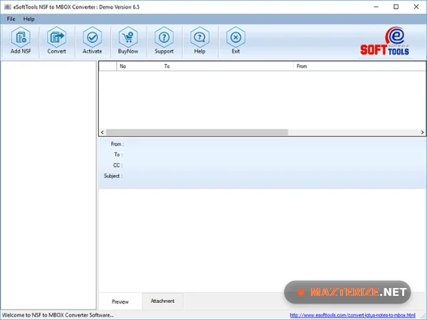The height and width of the screenshot is (320, 427).
Task: Click the Help speech bubble toolbar icon
Action: [199, 41]
